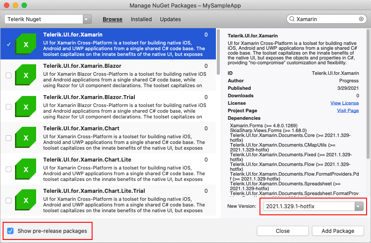Check the Telerik.UI.for.Xamarin.Chart.Lite checkbox
This screenshot has height=243, width=371.
click(8, 169)
